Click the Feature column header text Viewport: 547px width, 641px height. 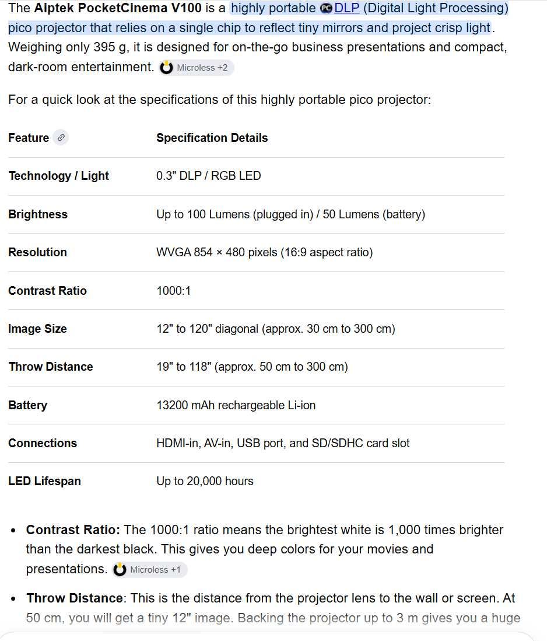click(x=29, y=138)
